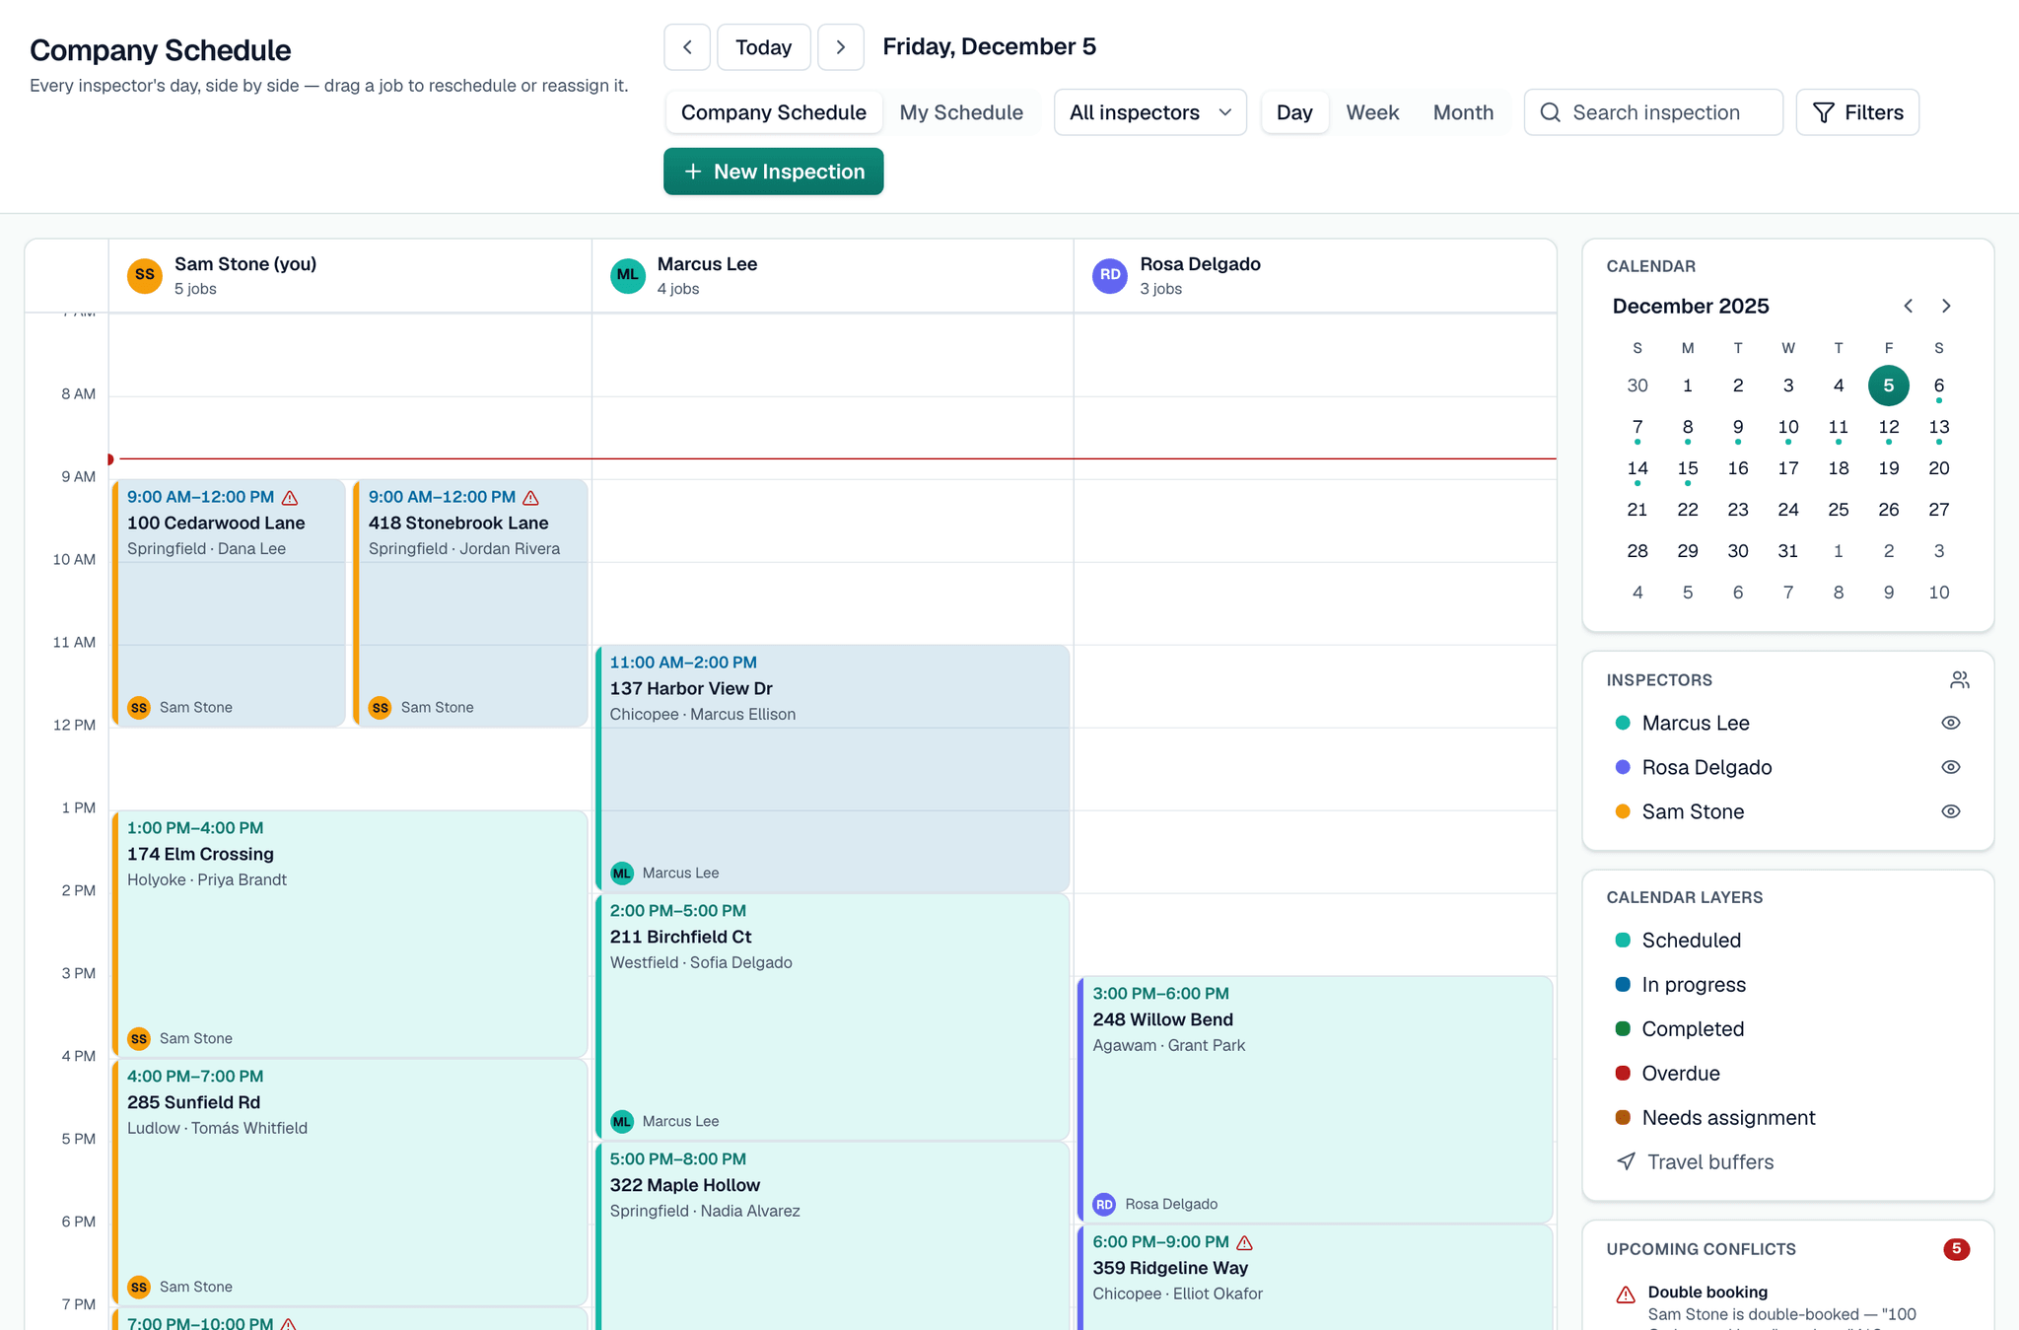This screenshot has height=1330, width=2019.
Task: Click Sam Stone orange color dot
Action: 1623,811
